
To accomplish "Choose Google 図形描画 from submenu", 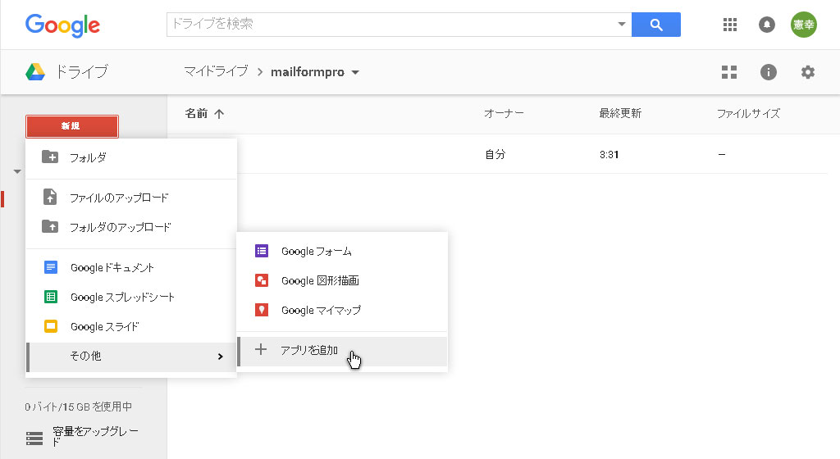I will click(320, 281).
